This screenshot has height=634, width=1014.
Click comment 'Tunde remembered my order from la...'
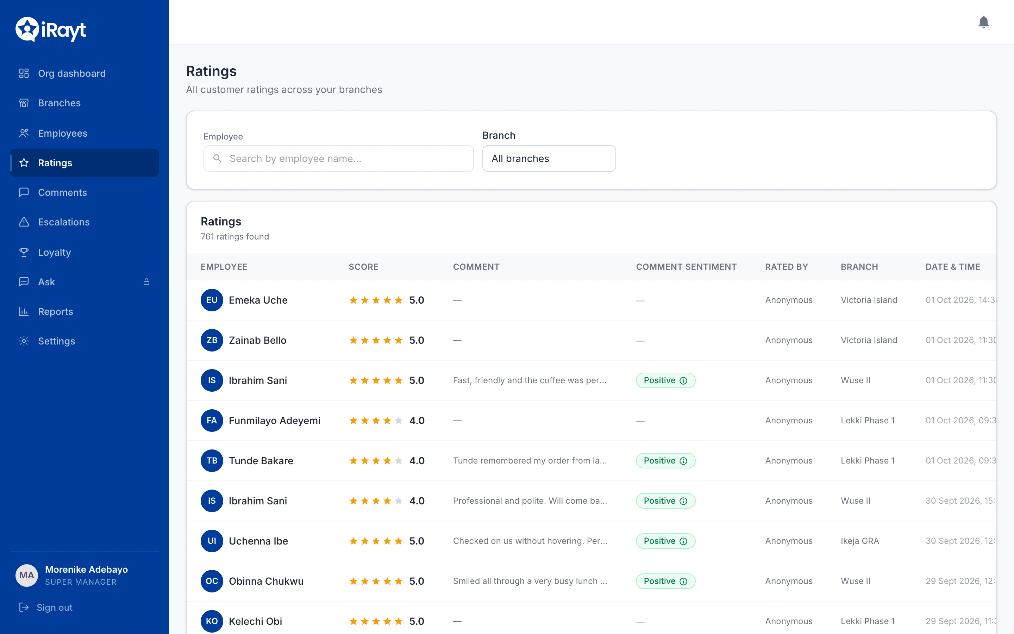point(530,461)
